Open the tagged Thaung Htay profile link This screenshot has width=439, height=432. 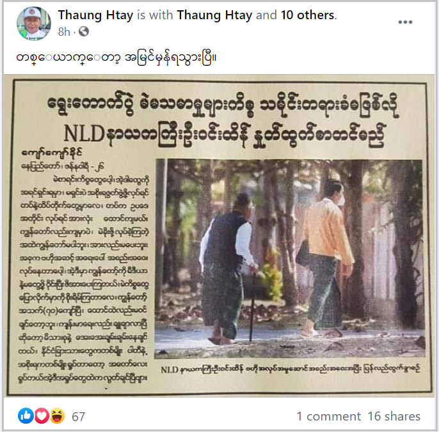pyautogui.click(x=214, y=15)
